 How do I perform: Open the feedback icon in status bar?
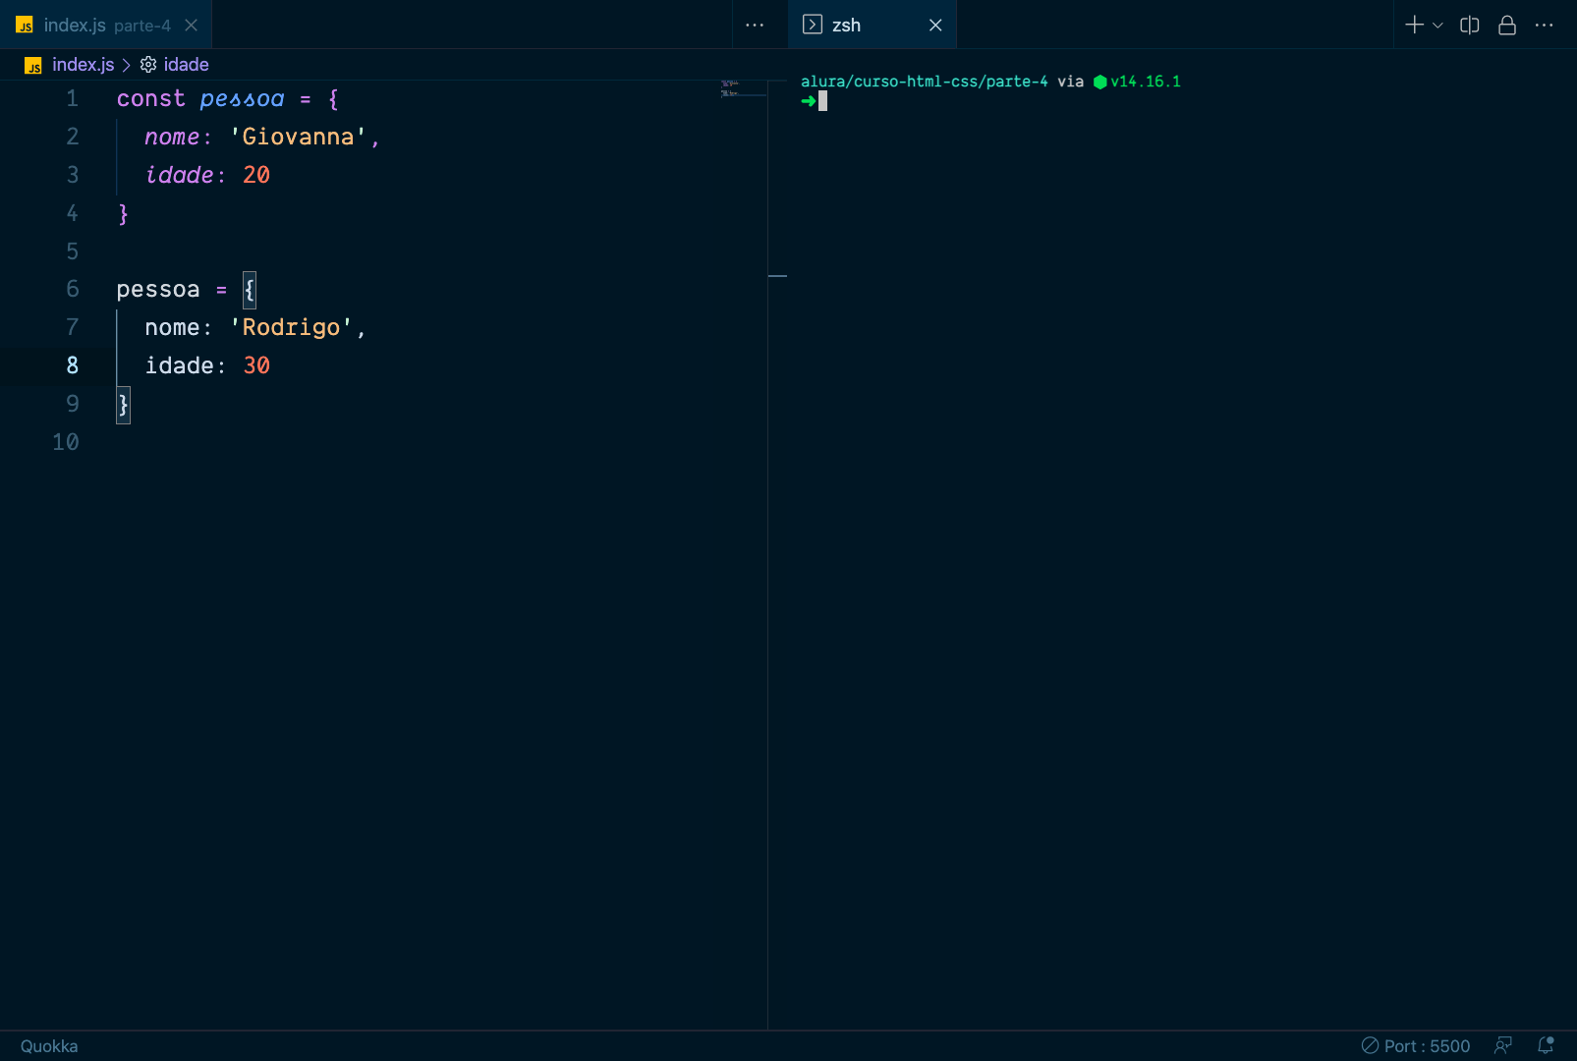coord(1503,1046)
